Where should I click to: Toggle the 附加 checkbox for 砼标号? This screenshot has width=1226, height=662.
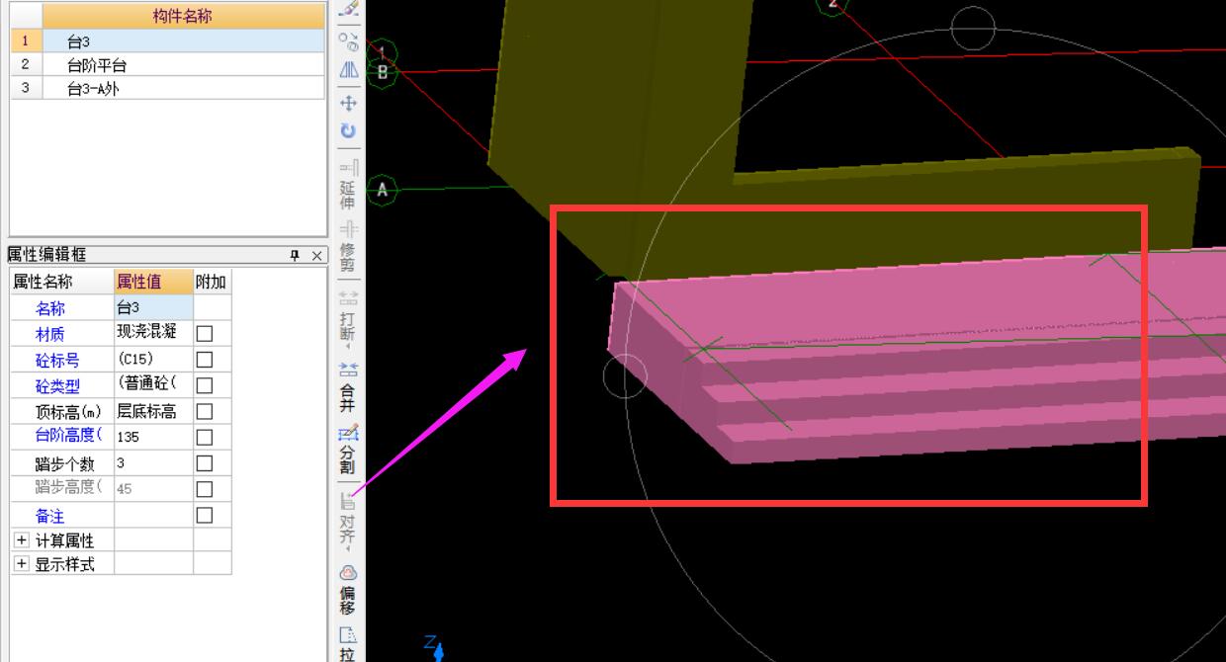(205, 360)
